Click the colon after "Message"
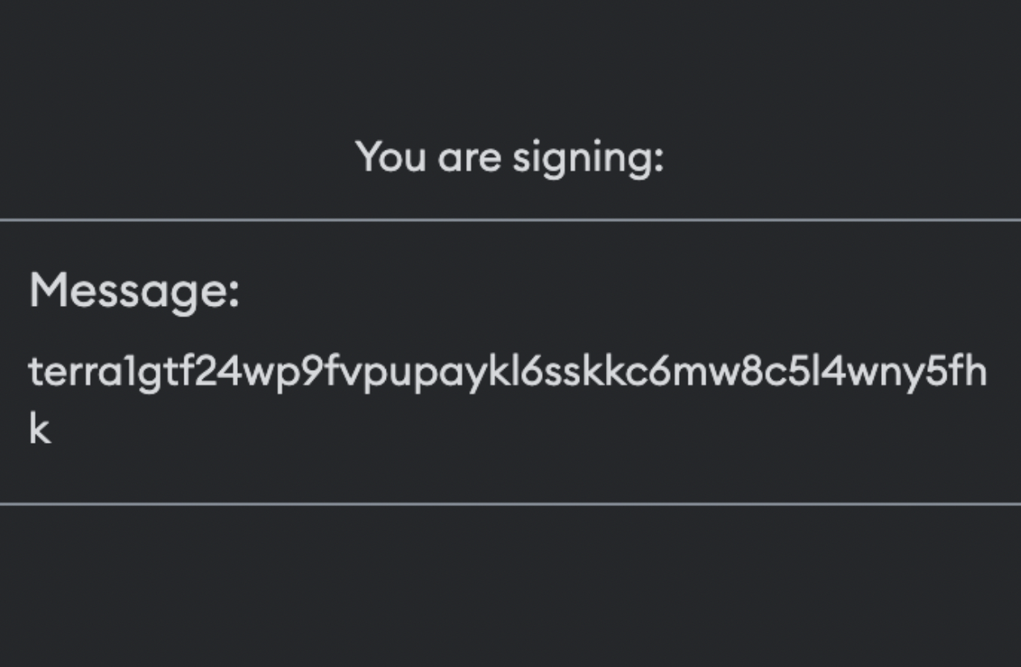 (234, 295)
